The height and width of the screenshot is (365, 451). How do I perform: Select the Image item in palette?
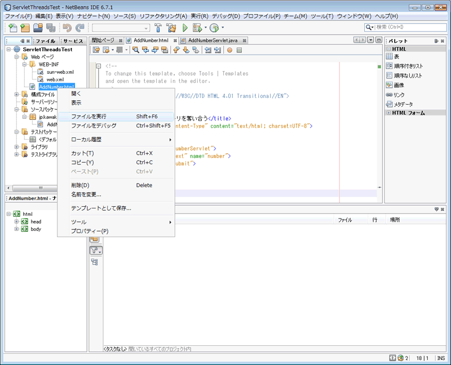tap(395, 85)
